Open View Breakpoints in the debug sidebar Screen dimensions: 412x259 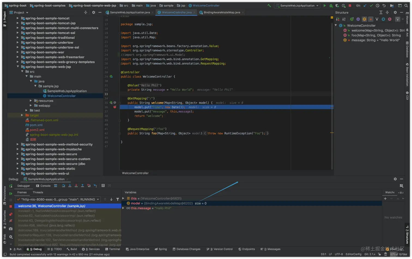click(x=11, y=214)
